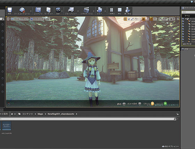Go back in content browser history
The width and height of the screenshot is (195, 149).
pyautogui.click(x=12, y=114)
